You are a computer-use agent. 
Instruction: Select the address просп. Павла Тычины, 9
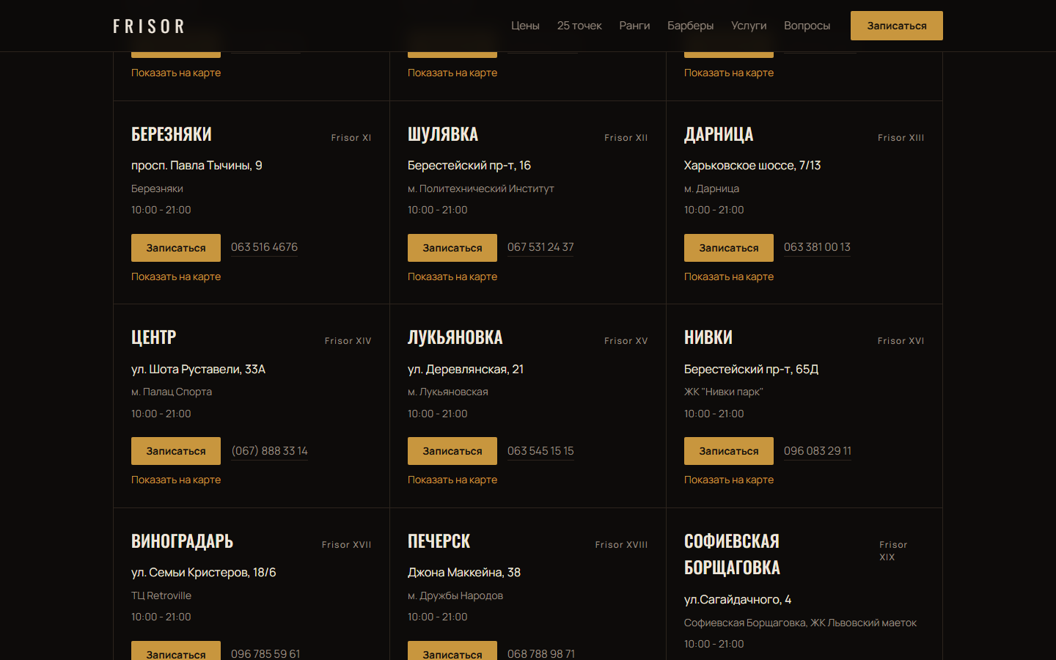pos(197,166)
